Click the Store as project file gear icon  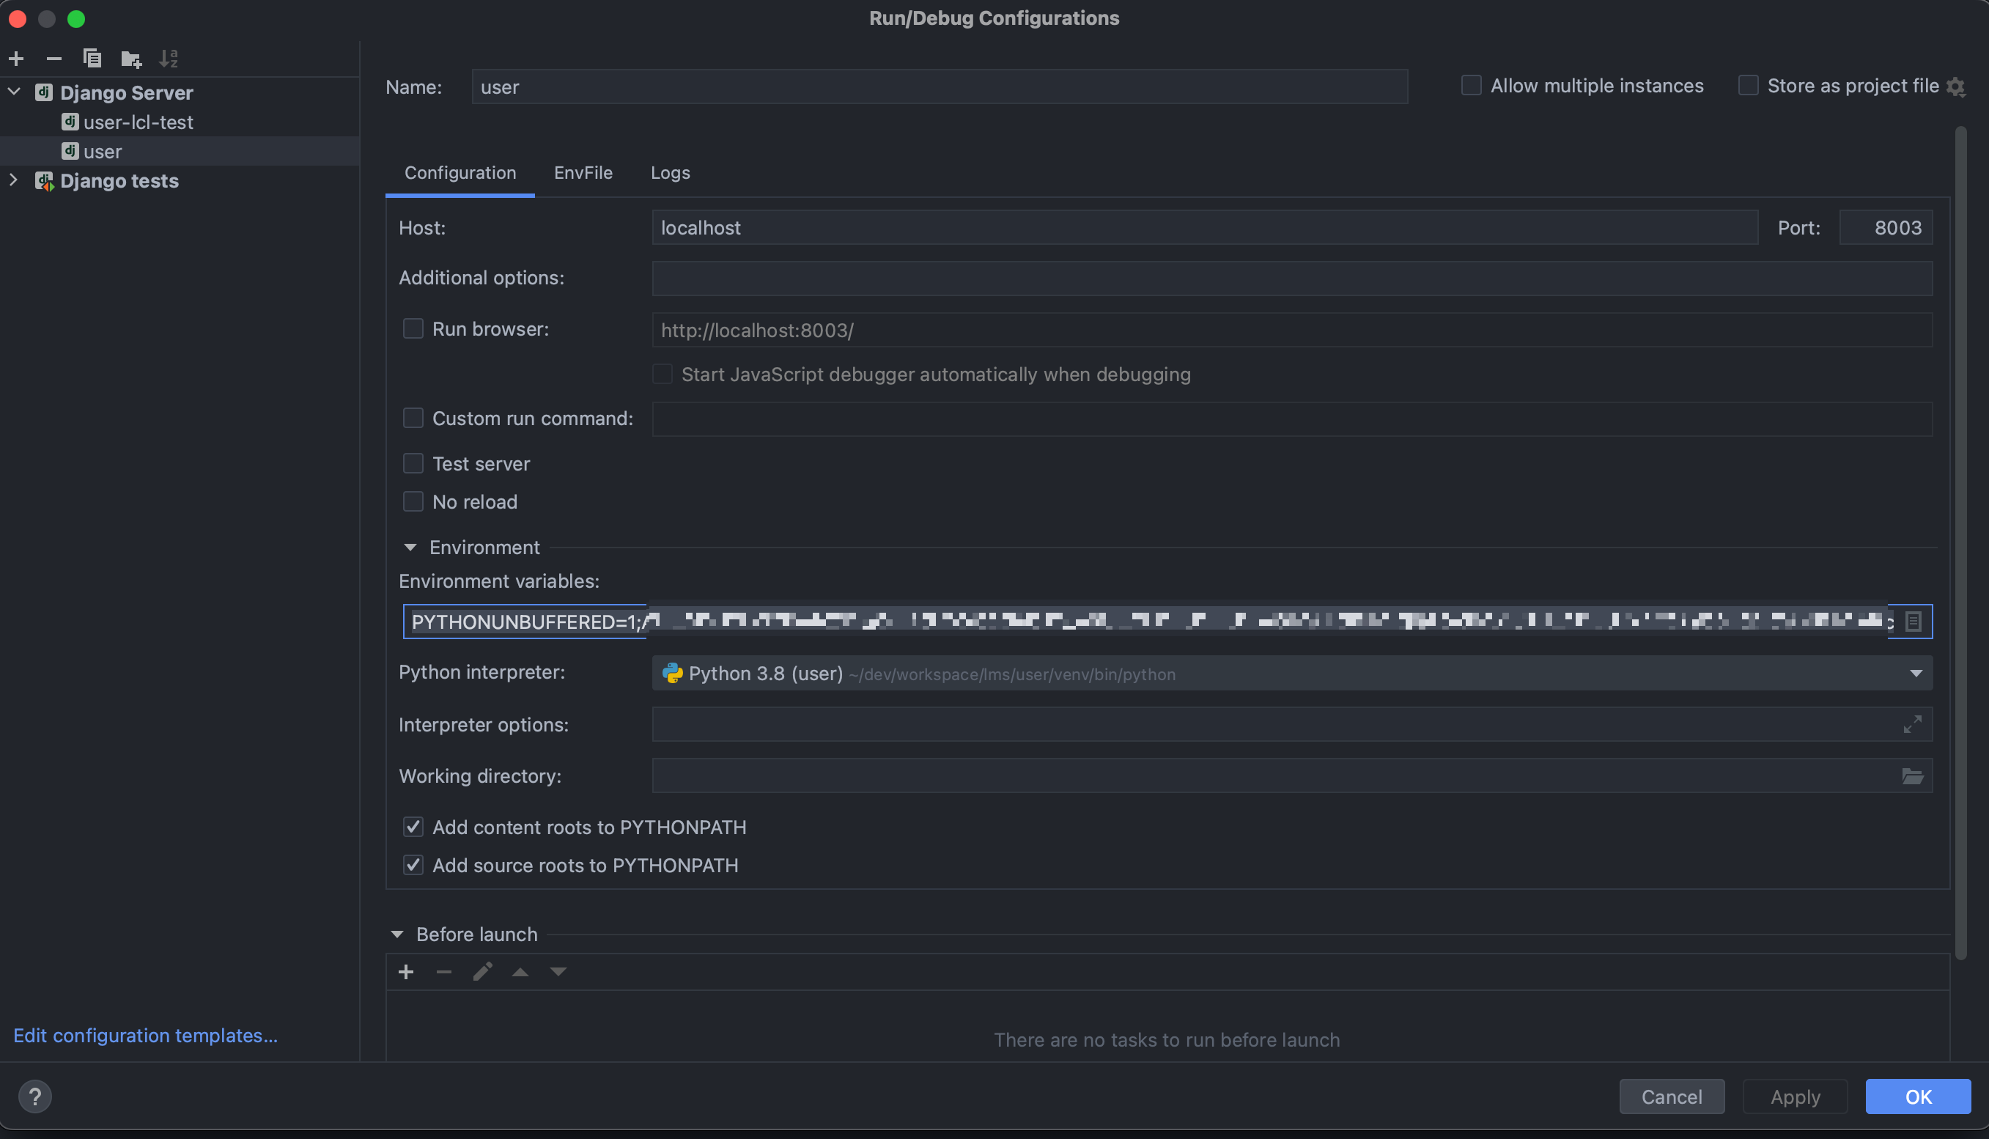pyautogui.click(x=1956, y=86)
